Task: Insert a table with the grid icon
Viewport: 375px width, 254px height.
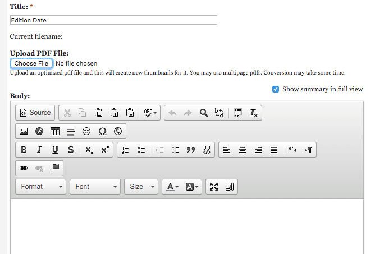Action: pos(55,131)
